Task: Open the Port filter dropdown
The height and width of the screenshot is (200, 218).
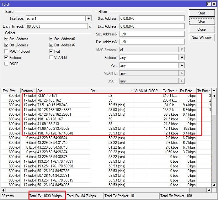Action: click(182, 66)
